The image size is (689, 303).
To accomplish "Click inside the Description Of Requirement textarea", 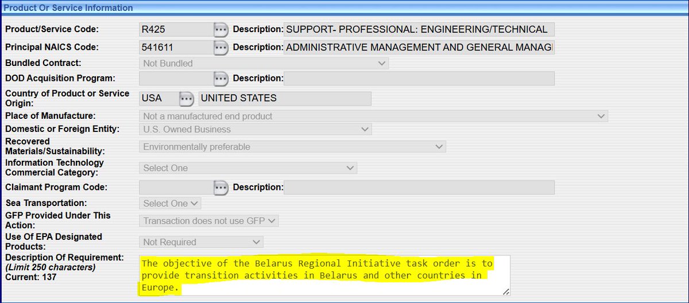I will [x=325, y=275].
